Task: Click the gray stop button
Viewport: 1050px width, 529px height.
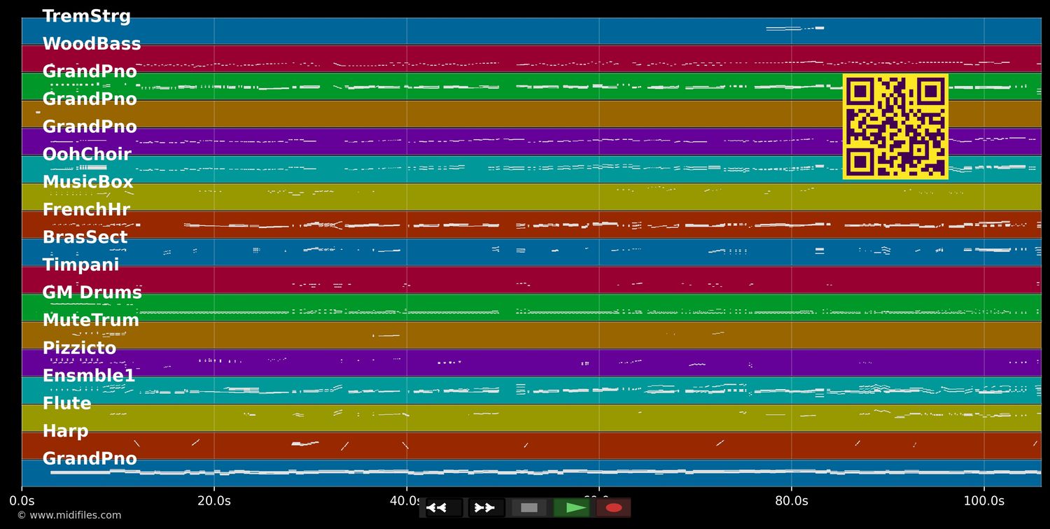Action: pyautogui.click(x=529, y=507)
